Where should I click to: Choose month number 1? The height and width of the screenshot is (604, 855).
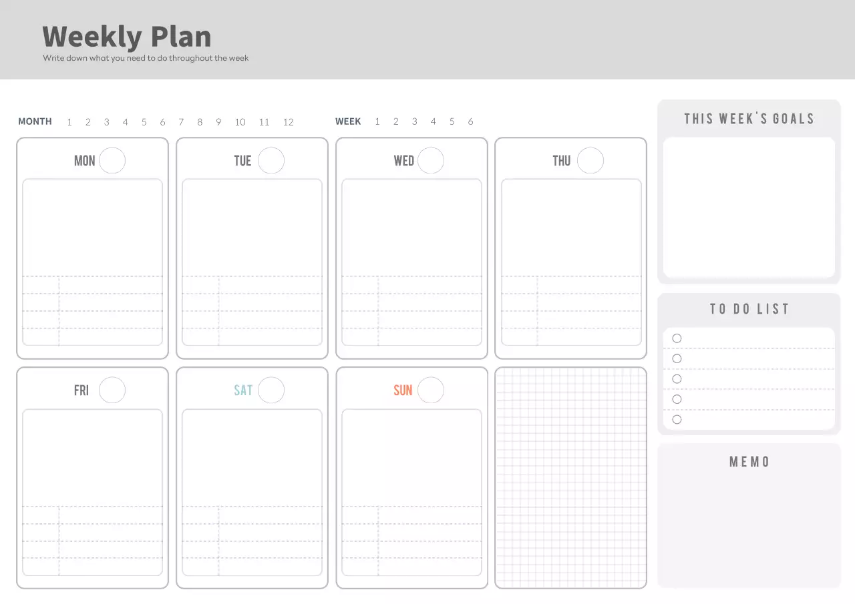click(x=69, y=122)
